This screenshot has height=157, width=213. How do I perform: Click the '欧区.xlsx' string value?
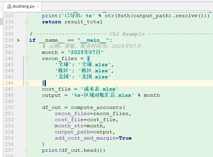click(95, 70)
